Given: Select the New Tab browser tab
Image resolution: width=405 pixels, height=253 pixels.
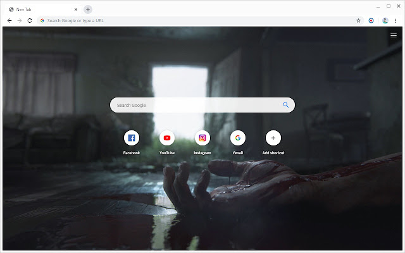Looking at the screenshot, I should click(x=43, y=9).
